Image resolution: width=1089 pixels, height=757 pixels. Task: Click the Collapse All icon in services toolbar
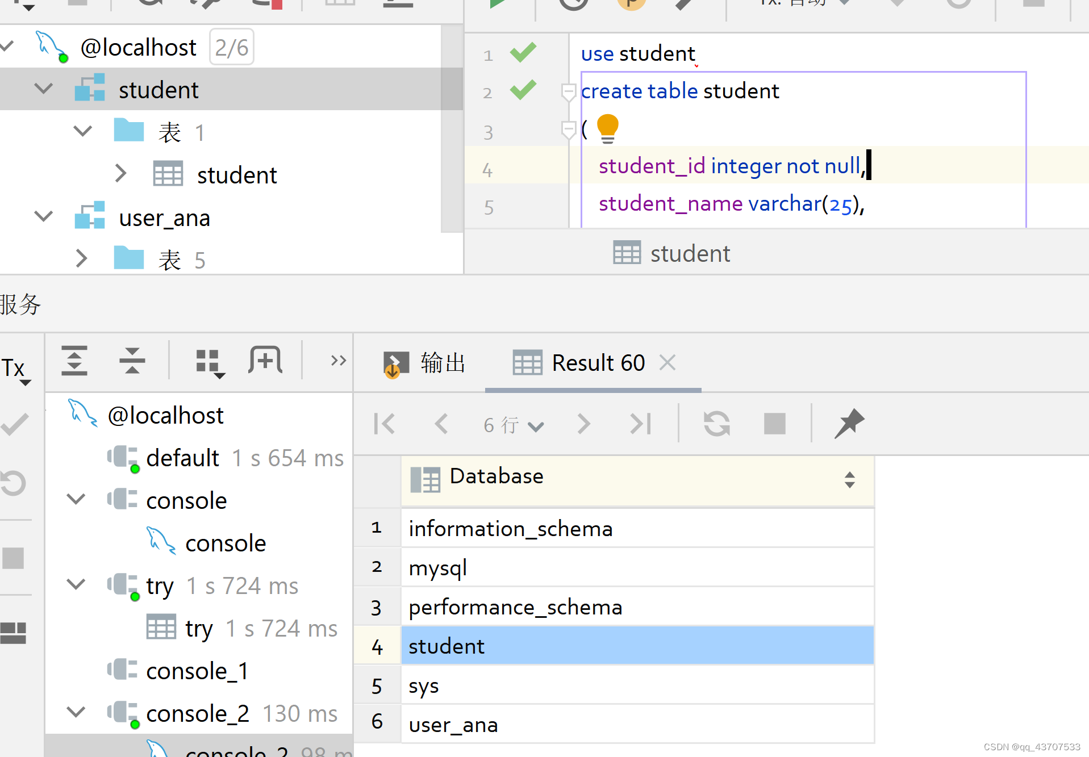pyautogui.click(x=132, y=361)
